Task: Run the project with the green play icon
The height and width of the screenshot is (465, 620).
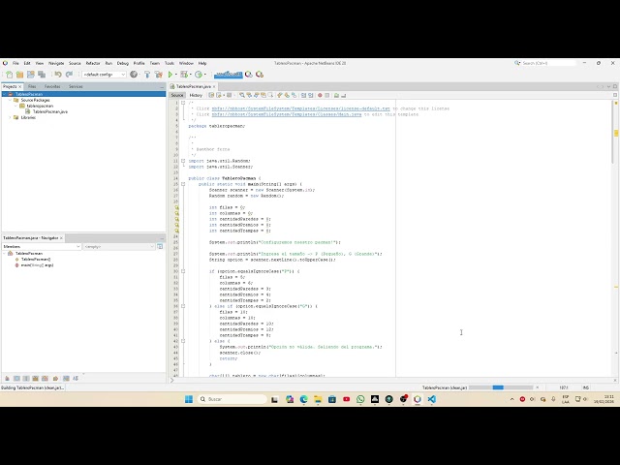Action: pos(170,75)
